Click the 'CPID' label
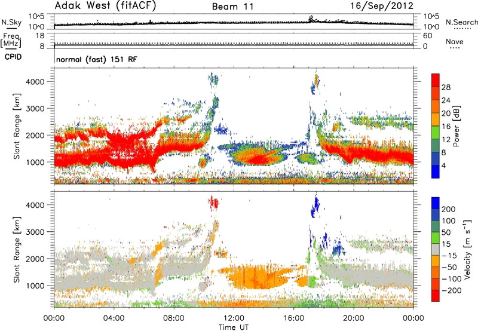 pyautogui.click(x=13, y=57)
